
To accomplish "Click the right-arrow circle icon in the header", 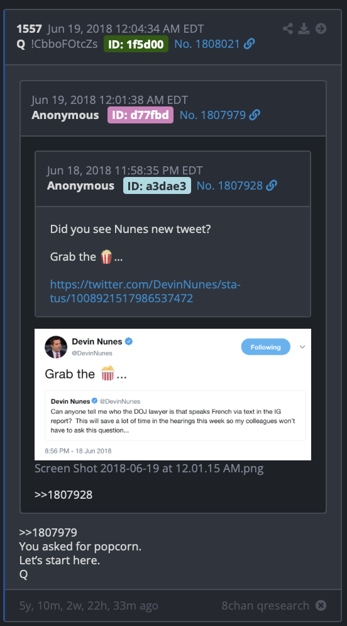I will (x=321, y=29).
